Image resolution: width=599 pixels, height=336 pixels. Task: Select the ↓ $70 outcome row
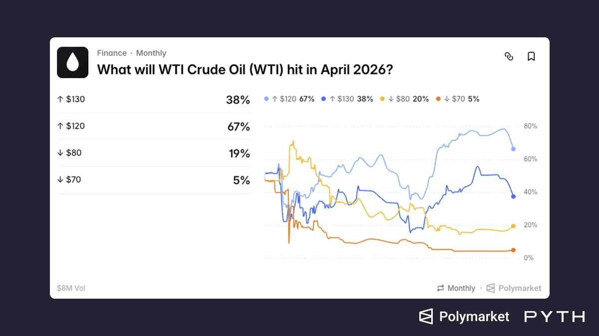[x=153, y=180]
